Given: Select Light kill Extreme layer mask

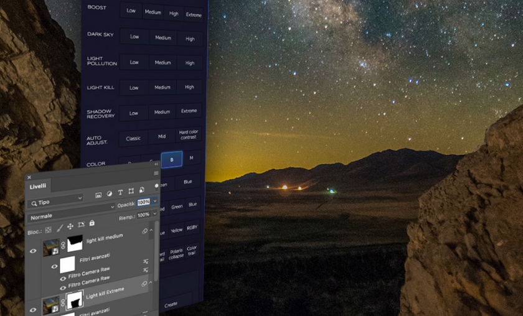Looking at the screenshot, I should point(74,300).
